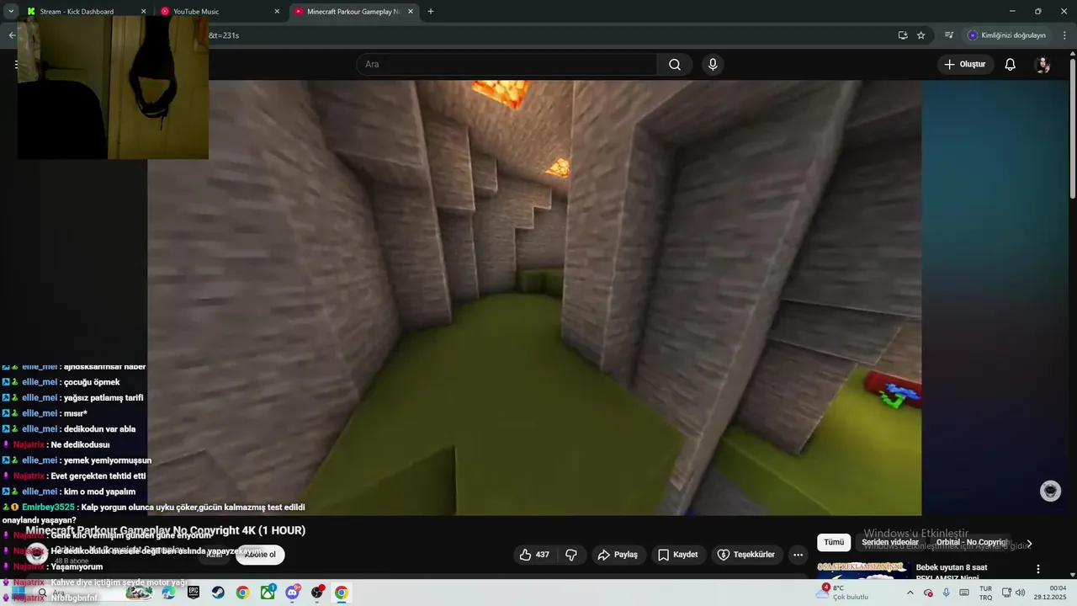Click the microphone tray icon
Image resolution: width=1077 pixels, height=606 pixels.
[947, 593]
